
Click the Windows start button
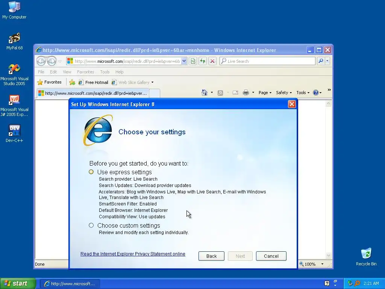pyautogui.click(x=18, y=283)
